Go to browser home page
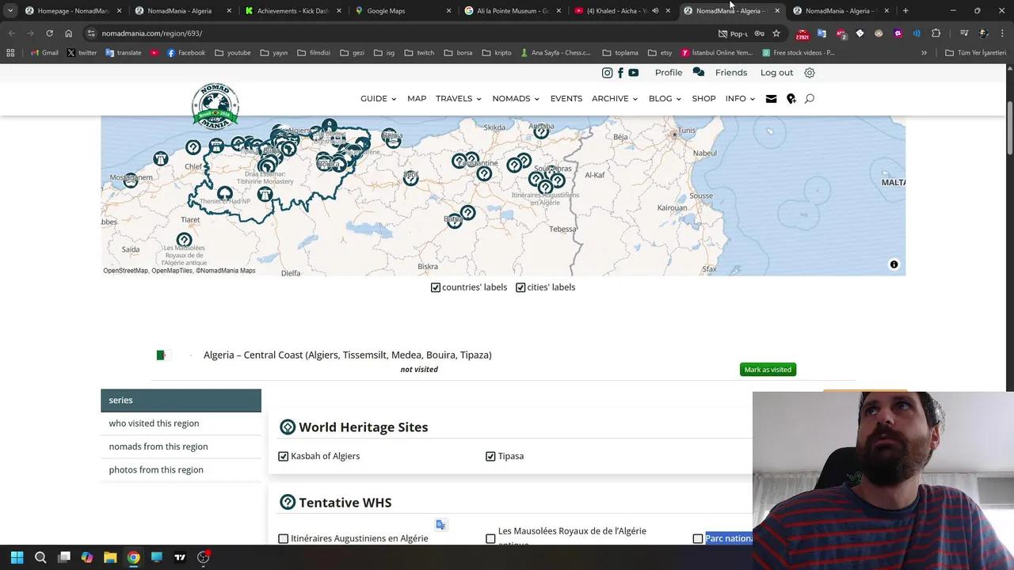 tap(68, 33)
